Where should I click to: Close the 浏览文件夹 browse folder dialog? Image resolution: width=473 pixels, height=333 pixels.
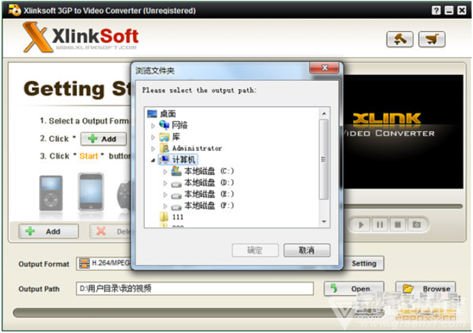pyautogui.click(x=325, y=67)
